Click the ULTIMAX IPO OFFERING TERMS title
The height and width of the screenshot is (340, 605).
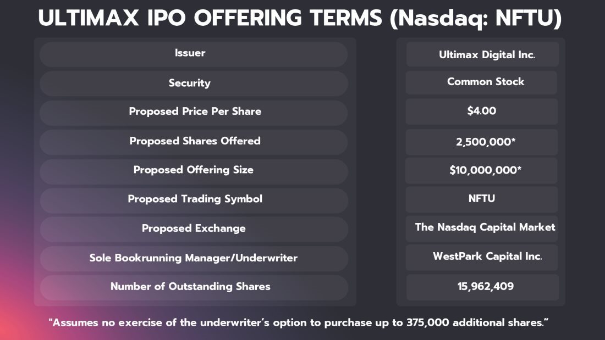coord(300,19)
